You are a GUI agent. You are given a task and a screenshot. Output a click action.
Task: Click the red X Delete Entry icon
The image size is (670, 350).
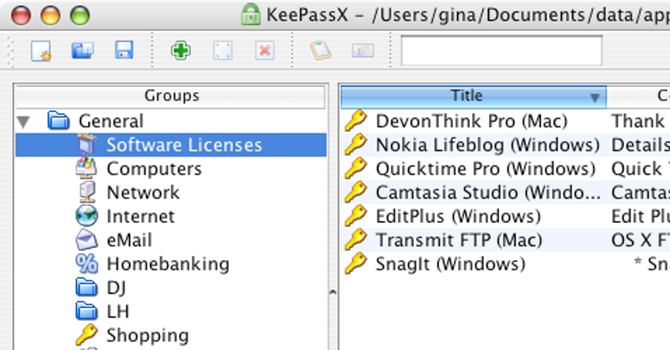[x=265, y=50]
